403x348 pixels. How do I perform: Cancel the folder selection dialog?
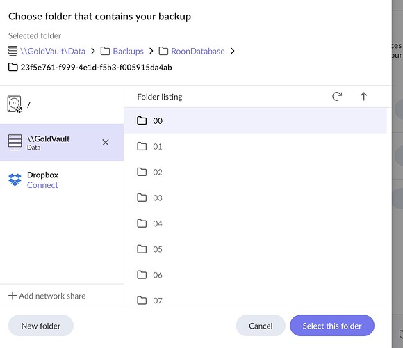tap(261, 326)
